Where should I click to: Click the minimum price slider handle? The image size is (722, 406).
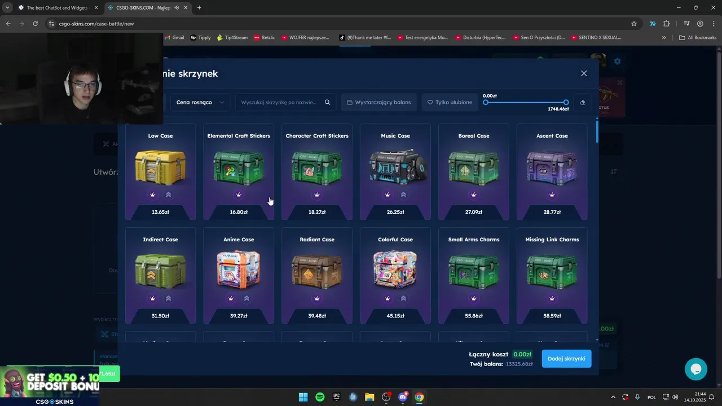click(x=486, y=102)
